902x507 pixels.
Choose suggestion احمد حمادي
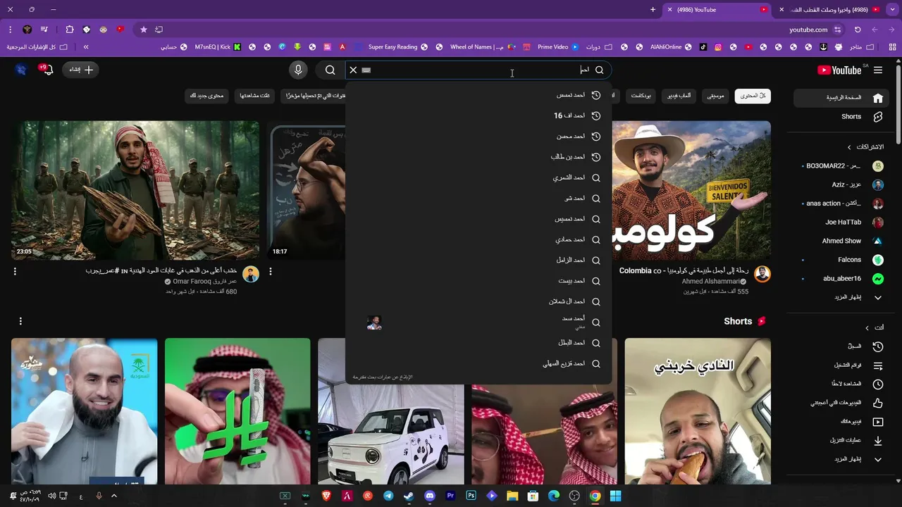point(479,239)
